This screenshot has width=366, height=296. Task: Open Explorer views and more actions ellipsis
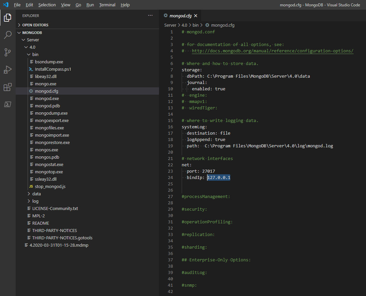[150, 15]
